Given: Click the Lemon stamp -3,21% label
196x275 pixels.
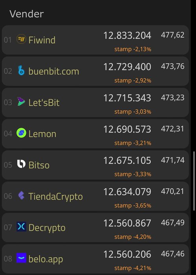Looking at the screenshot, I should coord(133,143).
